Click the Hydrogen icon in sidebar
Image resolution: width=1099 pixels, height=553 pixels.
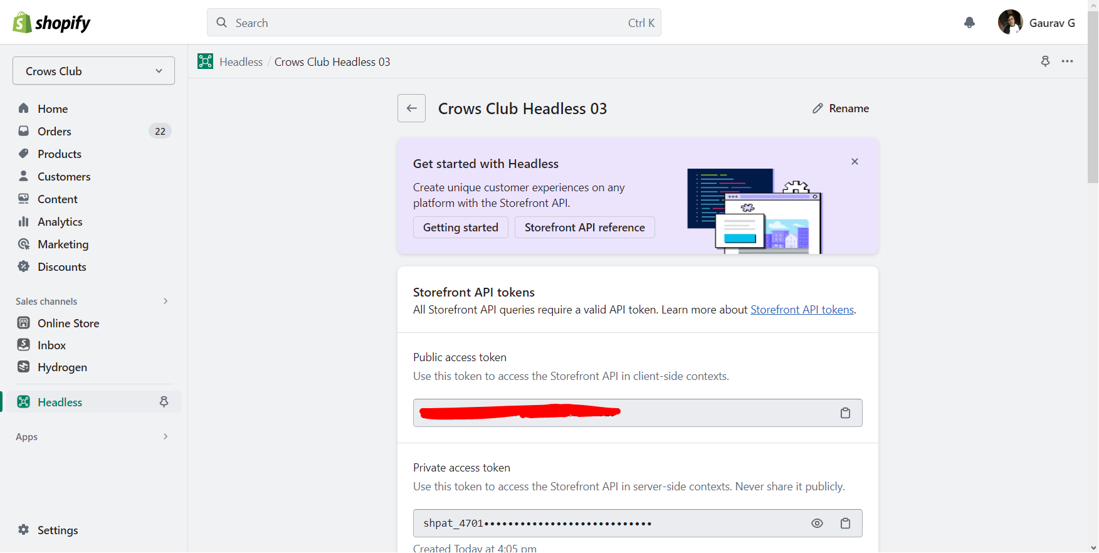pyautogui.click(x=24, y=367)
